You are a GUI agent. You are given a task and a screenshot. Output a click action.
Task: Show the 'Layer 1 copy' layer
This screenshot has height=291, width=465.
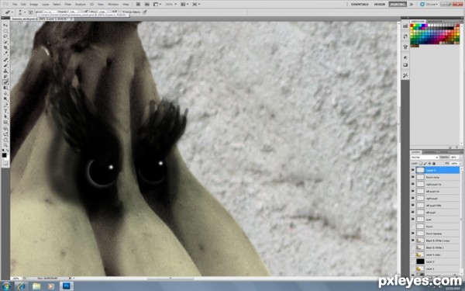pyautogui.click(x=413, y=255)
